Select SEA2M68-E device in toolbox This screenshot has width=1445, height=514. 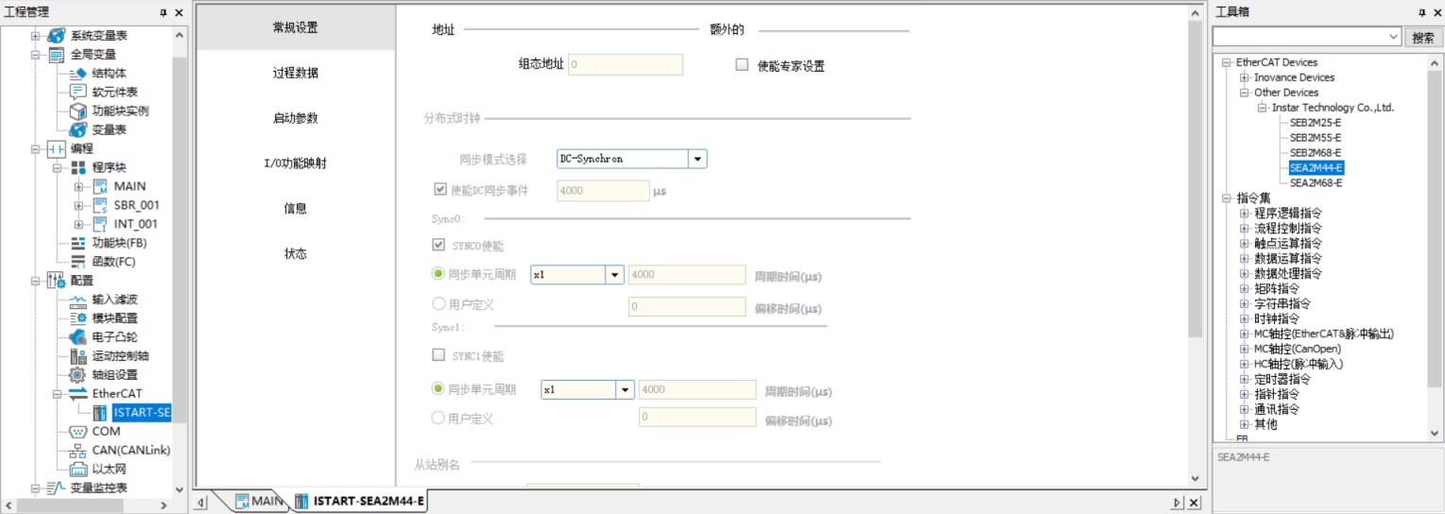[x=1316, y=182]
